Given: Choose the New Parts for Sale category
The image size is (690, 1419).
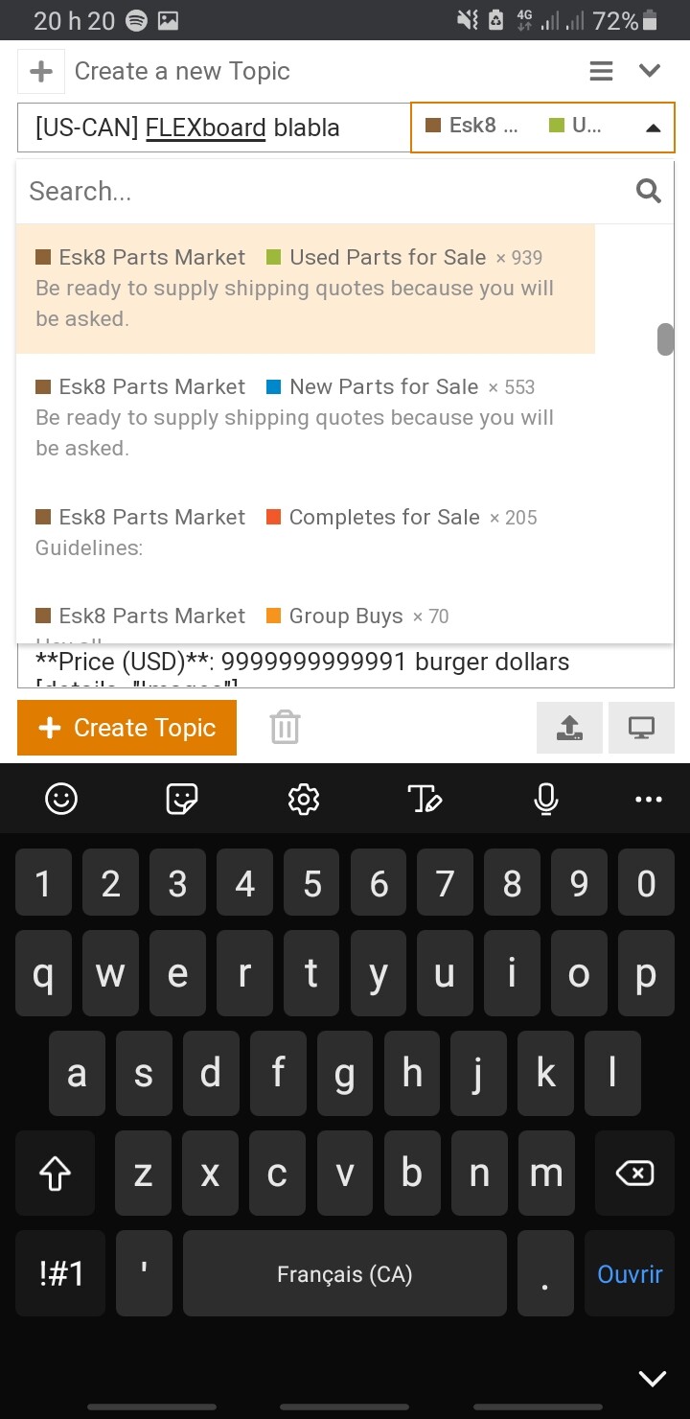Looking at the screenshot, I should (x=306, y=417).
